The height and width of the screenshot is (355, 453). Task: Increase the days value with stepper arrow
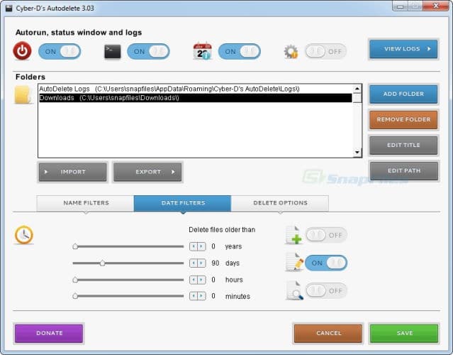point(201,263)
